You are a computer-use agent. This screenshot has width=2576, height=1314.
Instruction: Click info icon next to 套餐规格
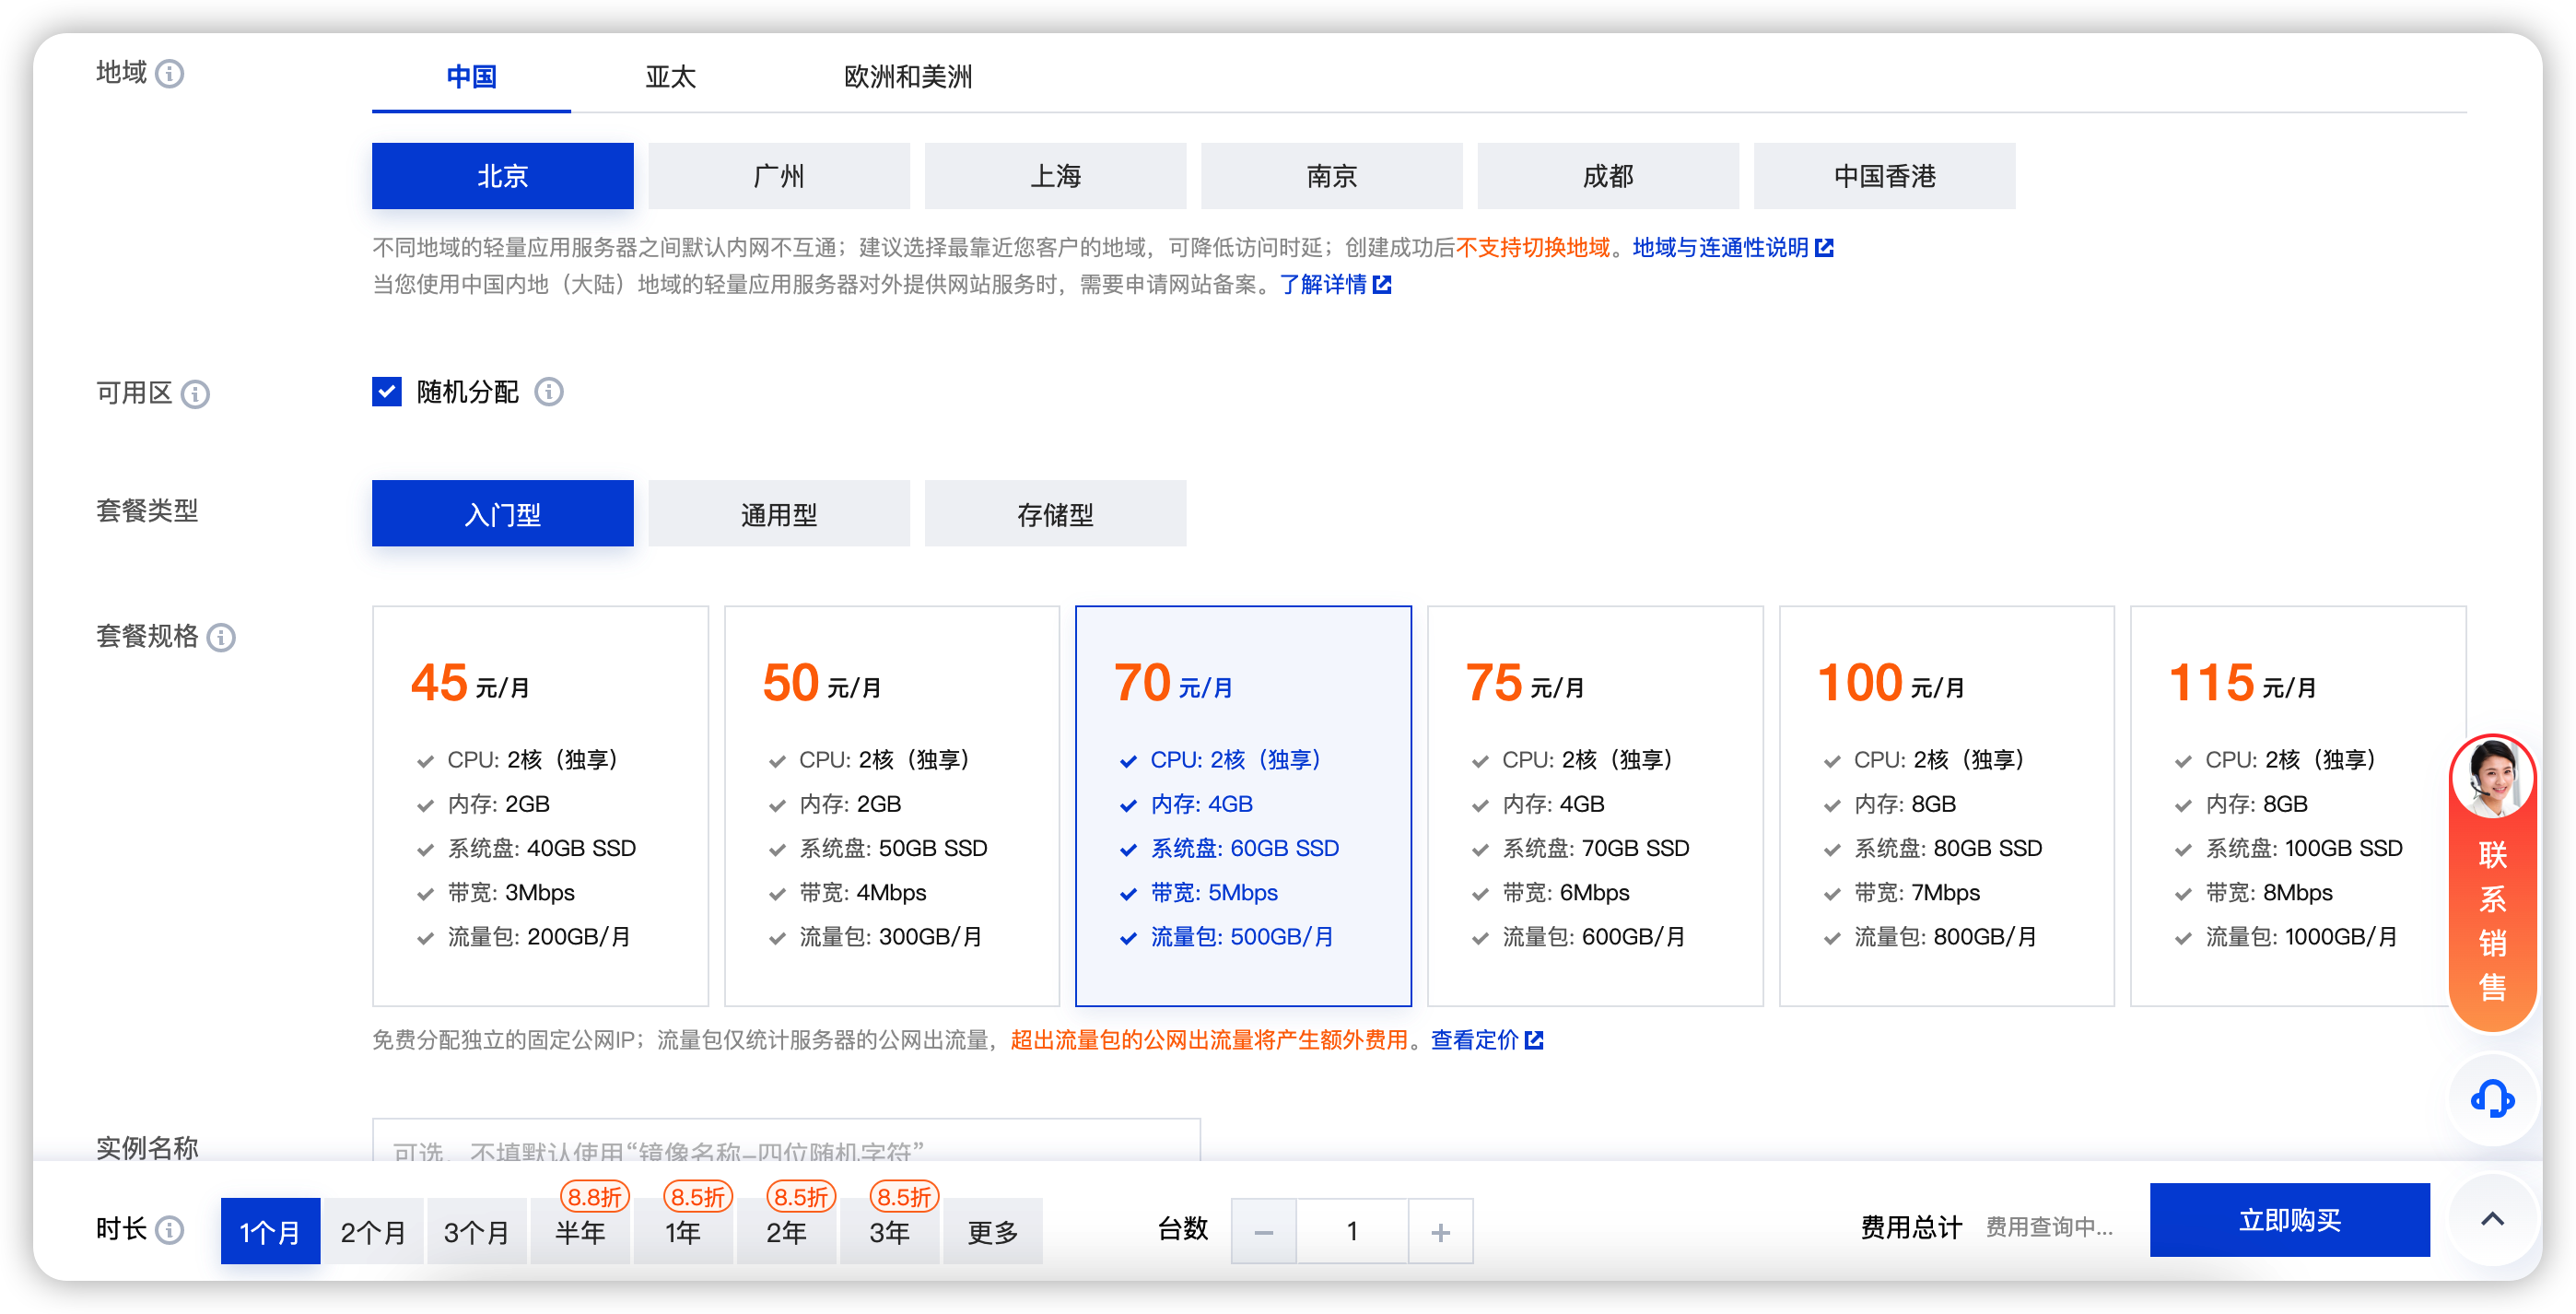221,637
